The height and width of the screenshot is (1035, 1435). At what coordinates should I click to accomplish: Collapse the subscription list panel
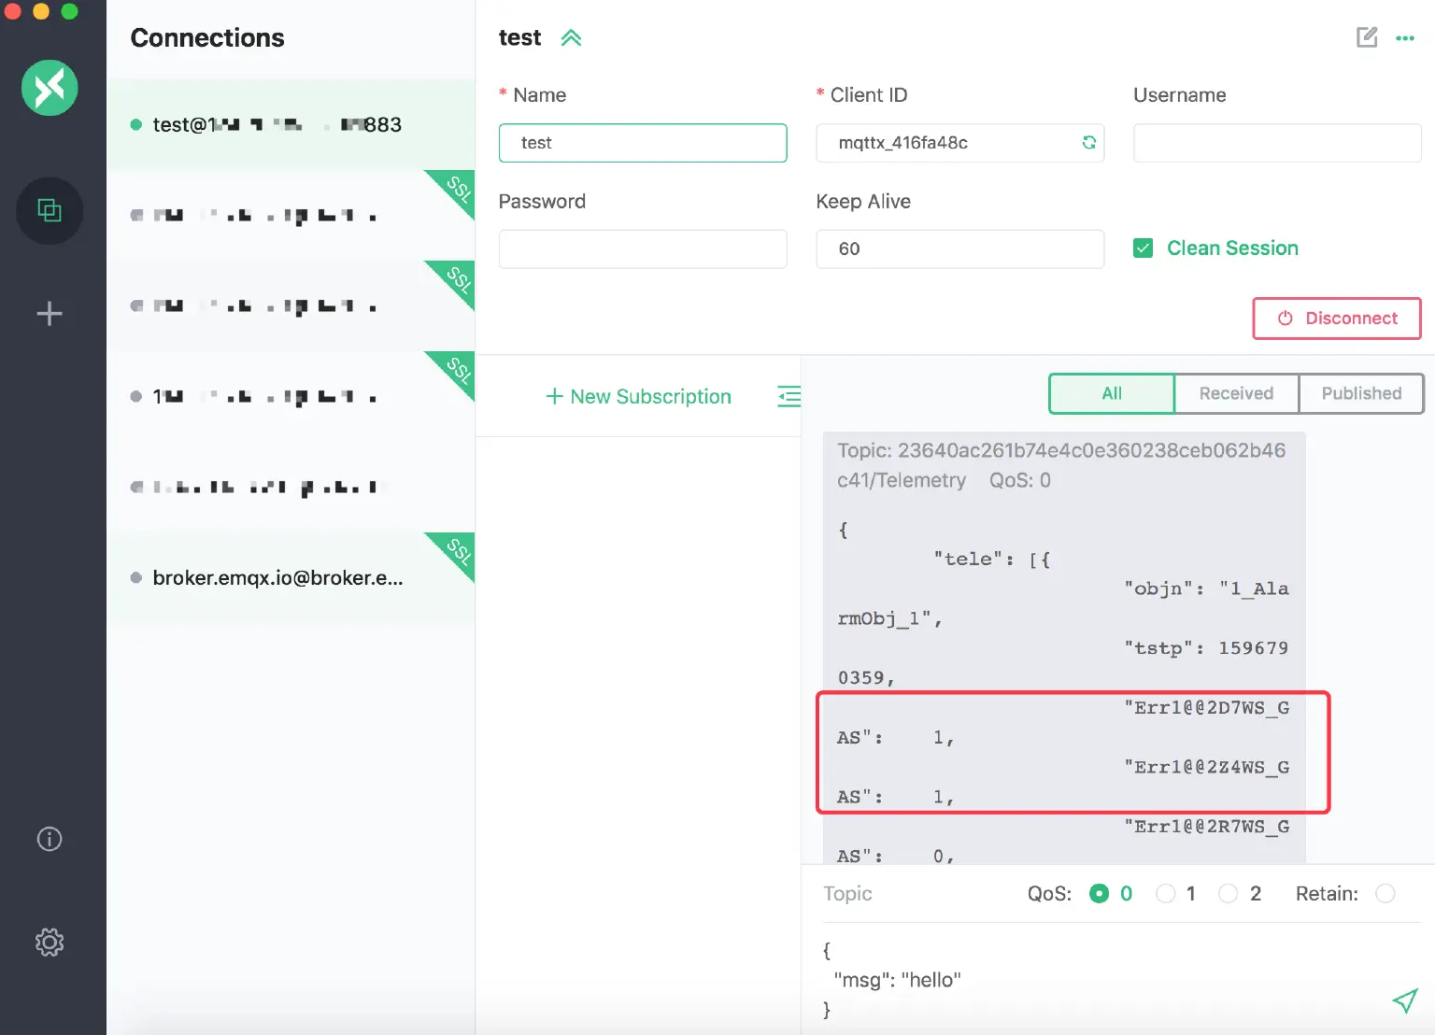coord(789,397)
